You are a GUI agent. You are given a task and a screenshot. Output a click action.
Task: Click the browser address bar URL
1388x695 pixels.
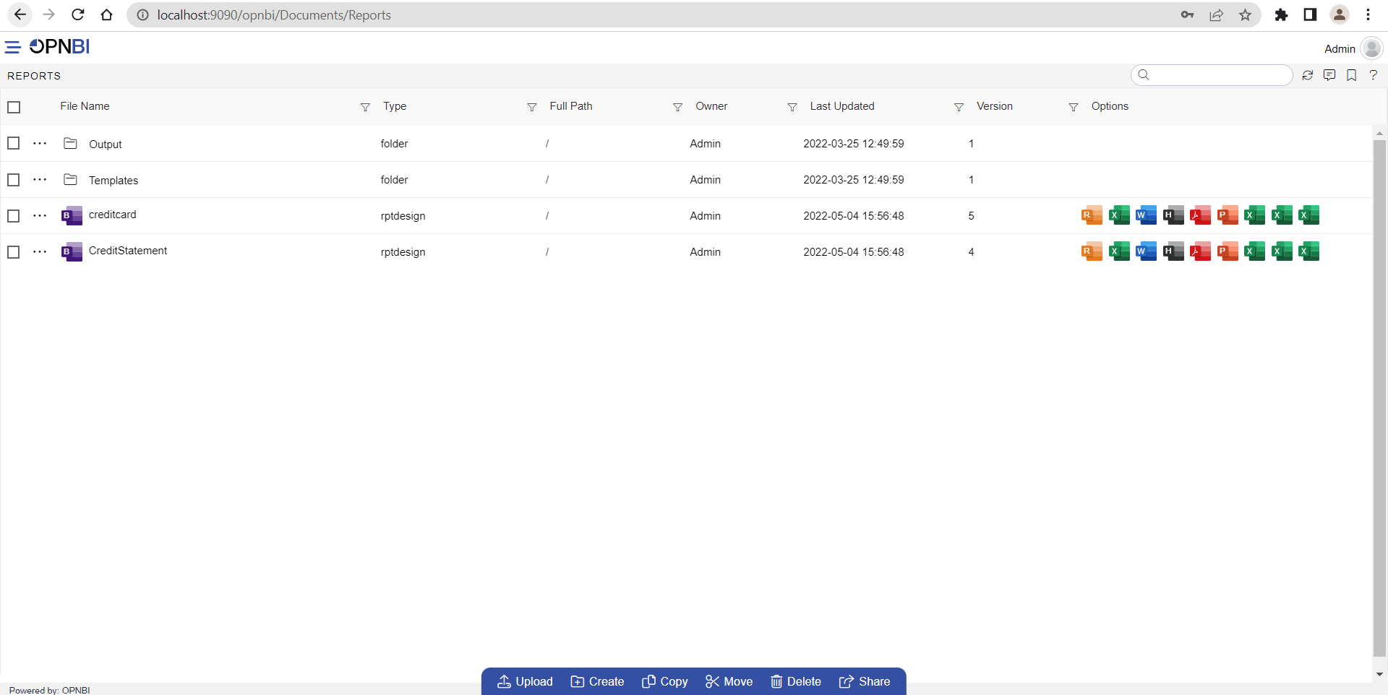pos(274,15)
